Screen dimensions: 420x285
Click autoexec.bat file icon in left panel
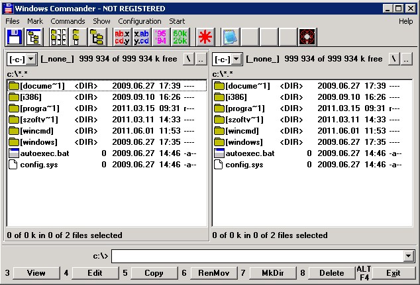tap(13, 153)
